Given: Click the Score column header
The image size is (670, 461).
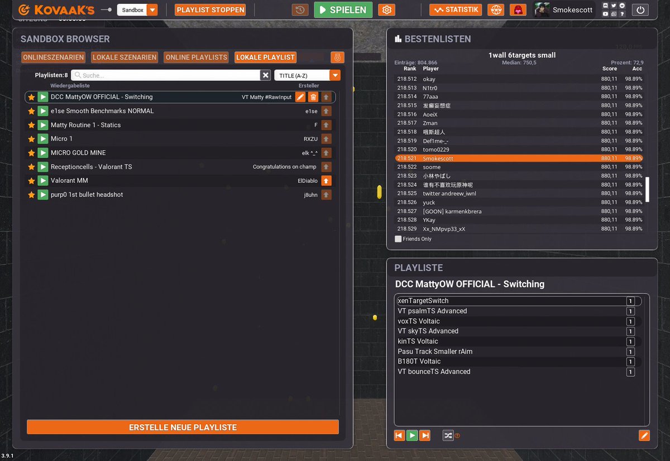Looking at the screenshot, I should [610, 69].
